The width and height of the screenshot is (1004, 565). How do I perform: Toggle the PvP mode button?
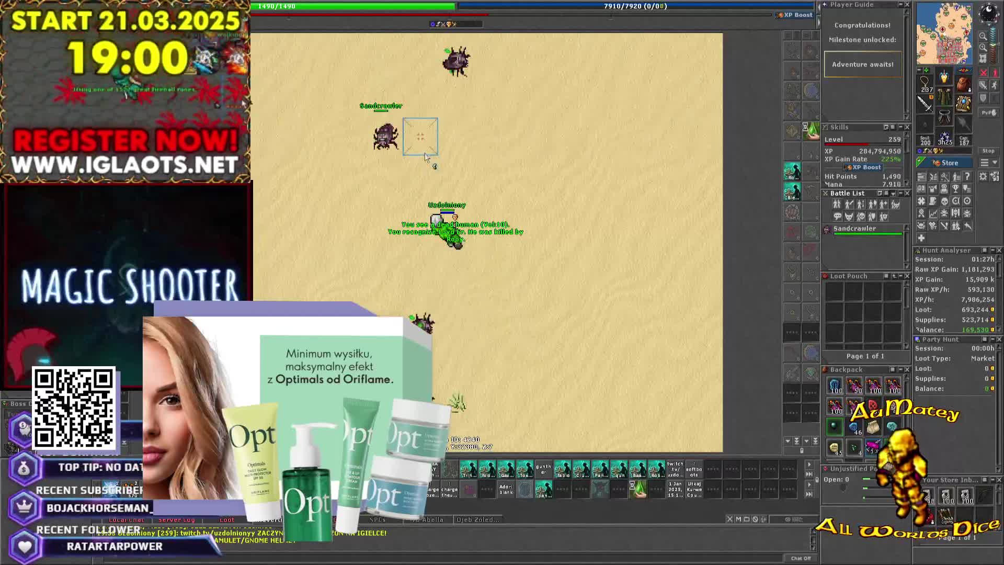(x=988, y=112)
